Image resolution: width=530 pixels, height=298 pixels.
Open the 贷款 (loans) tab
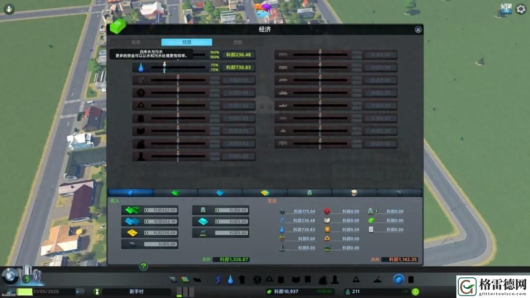(238, 42)
